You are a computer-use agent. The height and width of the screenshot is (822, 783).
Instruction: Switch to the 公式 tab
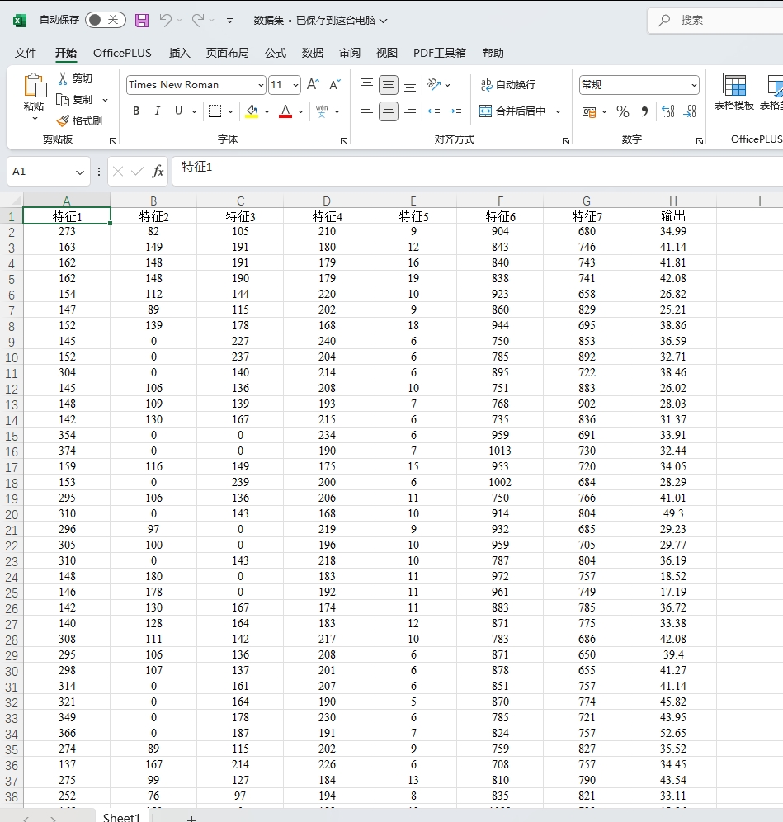tap(276, 53)
